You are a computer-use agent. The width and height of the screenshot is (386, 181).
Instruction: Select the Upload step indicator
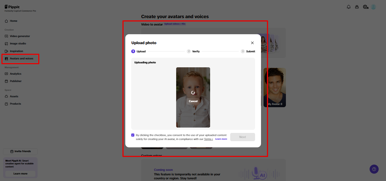pyautogui.click(x=139, y=51)
